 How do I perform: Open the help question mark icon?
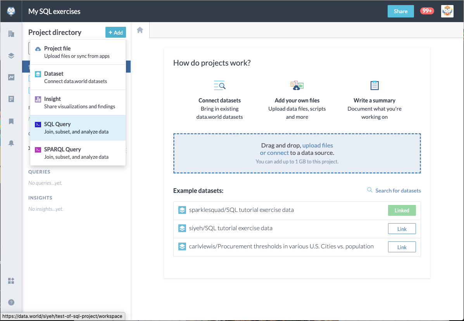pyautogui.click(x=11, y=302)
